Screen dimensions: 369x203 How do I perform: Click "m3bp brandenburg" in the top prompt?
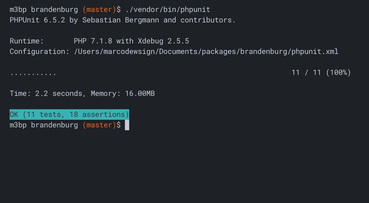[x=44, y=10]
